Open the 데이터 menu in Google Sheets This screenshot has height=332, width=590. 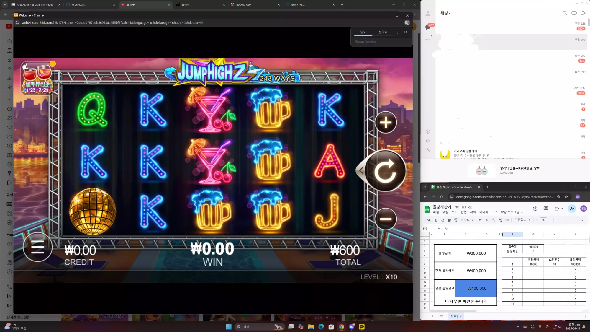point(484,212)
